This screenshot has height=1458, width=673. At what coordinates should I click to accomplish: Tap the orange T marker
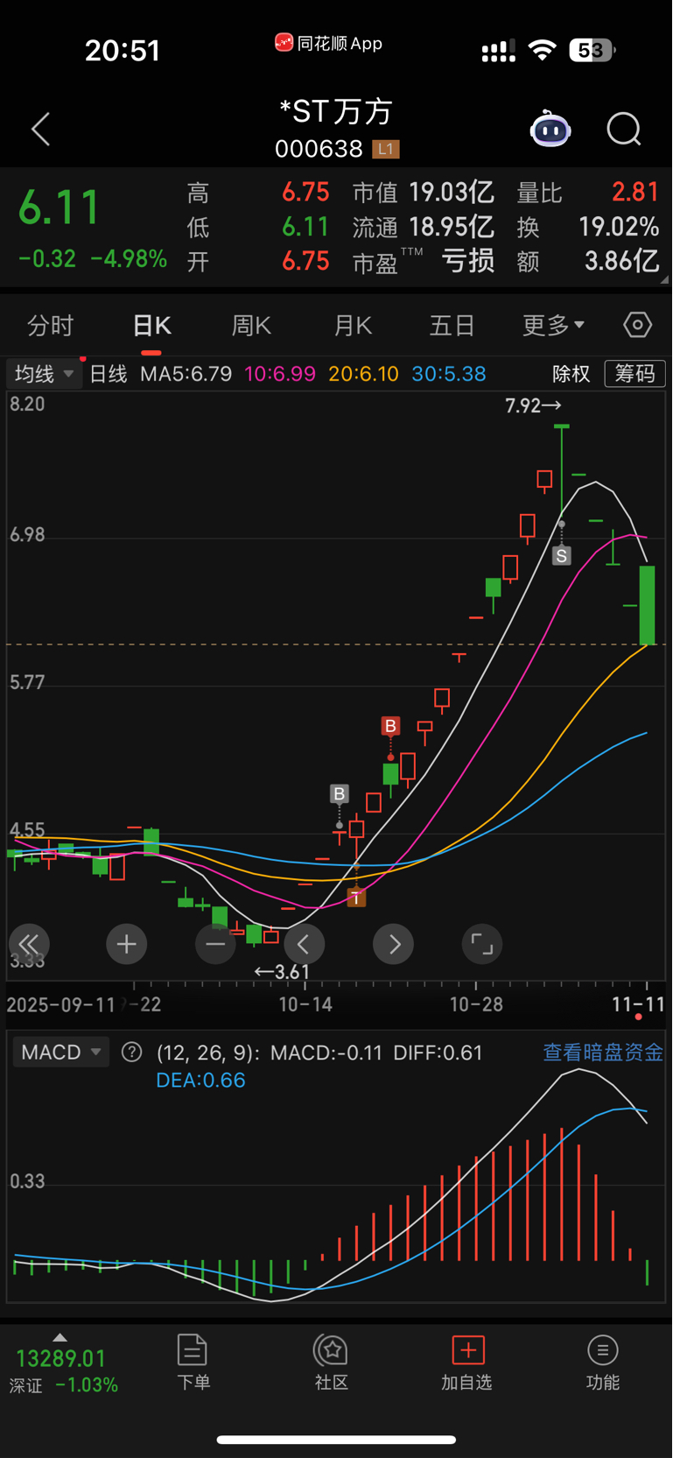pos(356,898)
